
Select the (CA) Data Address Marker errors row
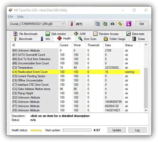[x=76, y=89]
